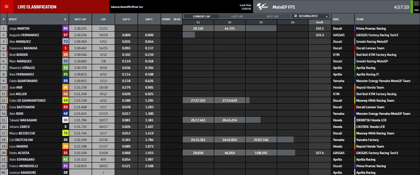420x175 pixels.
Task: Select rider Takaaki NAKAGAMI
Action: (x=23, y=120)
